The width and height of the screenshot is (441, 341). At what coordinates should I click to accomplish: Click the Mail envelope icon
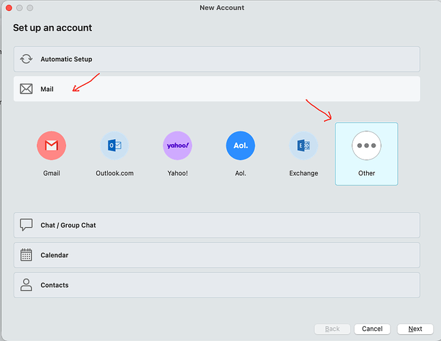[x=26, y=89]
